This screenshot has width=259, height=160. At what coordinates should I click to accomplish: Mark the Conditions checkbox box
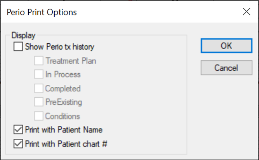point(39,116)
